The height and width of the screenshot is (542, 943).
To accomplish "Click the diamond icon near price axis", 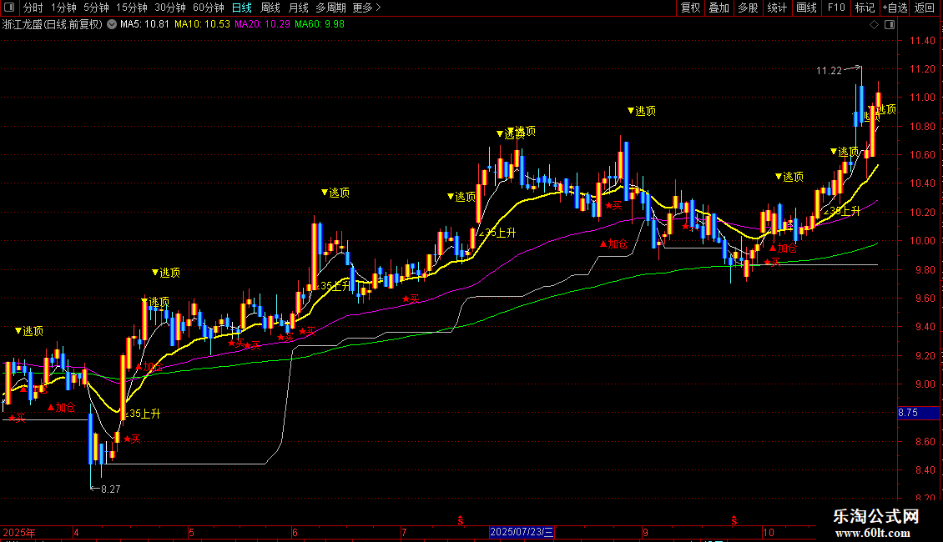I will [874, 25].
